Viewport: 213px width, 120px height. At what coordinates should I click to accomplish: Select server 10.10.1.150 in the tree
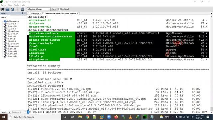point(12,51)
